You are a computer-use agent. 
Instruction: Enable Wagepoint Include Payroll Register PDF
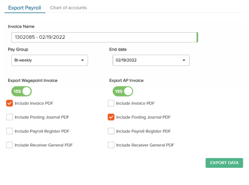point(10,131)
